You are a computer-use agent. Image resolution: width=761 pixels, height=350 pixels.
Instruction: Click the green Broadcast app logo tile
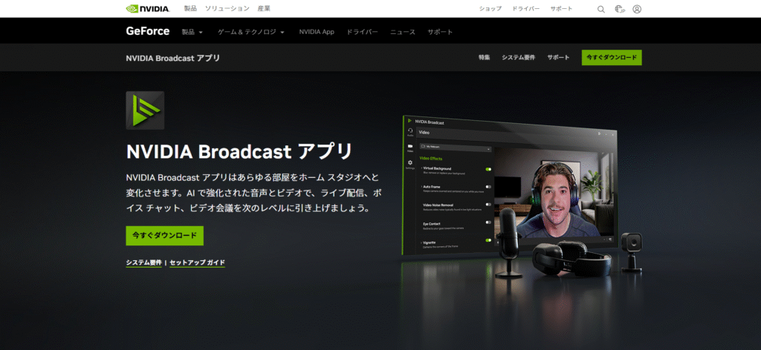[145, 110]
